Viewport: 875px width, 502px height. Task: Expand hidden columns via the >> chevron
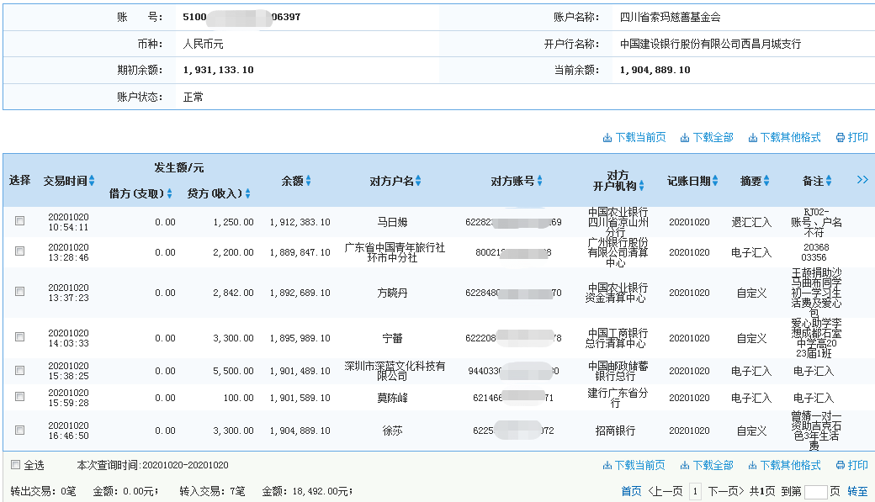[x=861, y=179]
